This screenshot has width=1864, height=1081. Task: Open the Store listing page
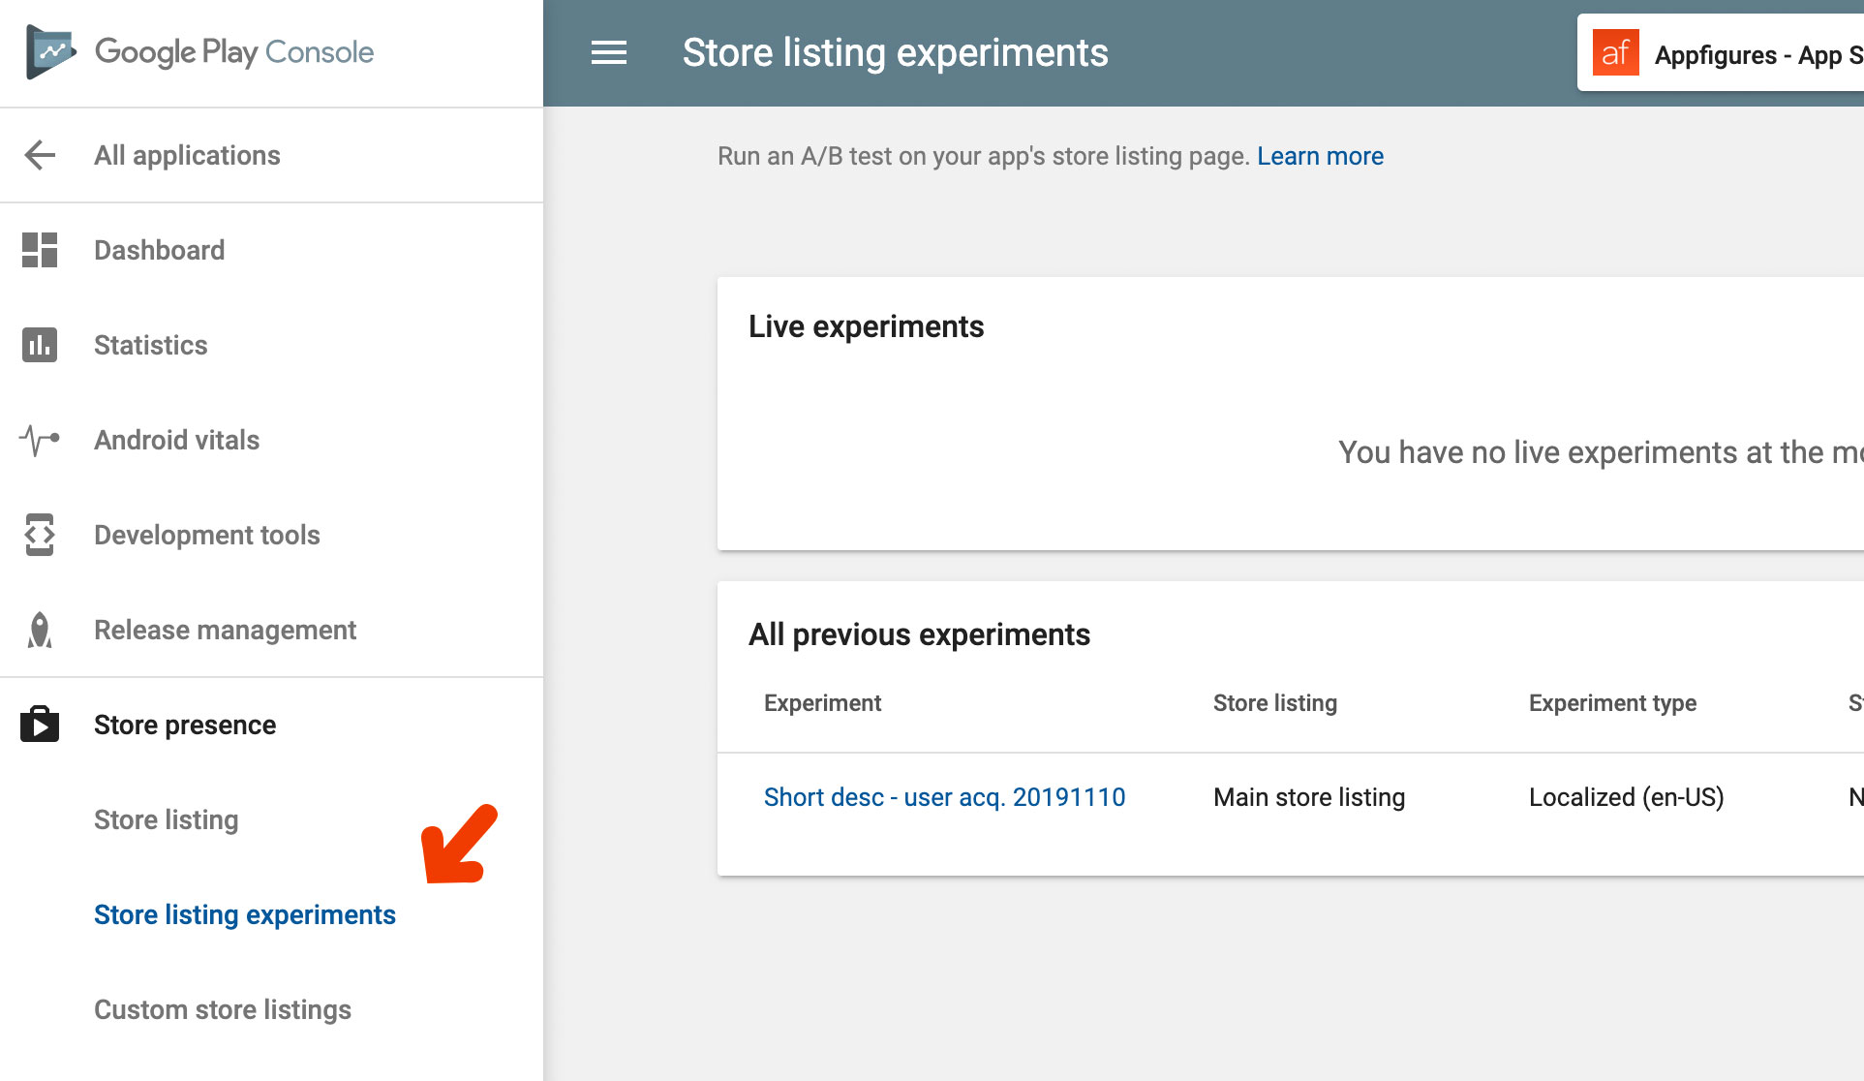coord(166,819)
